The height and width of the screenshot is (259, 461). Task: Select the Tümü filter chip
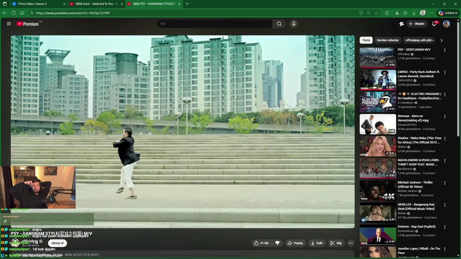pos(366,40)
